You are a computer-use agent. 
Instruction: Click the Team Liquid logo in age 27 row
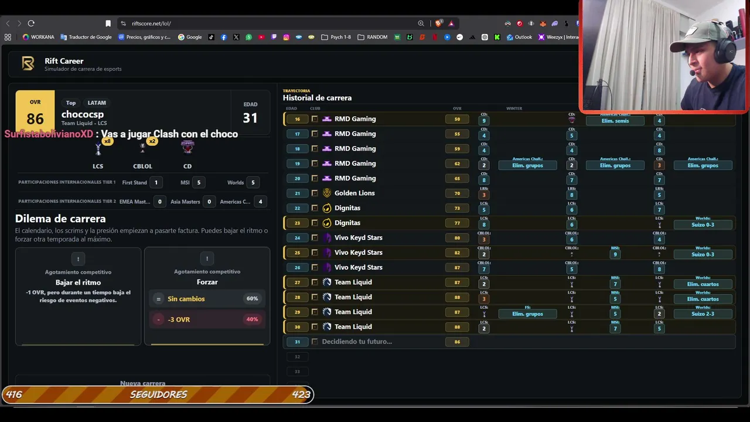coord(327,282)
